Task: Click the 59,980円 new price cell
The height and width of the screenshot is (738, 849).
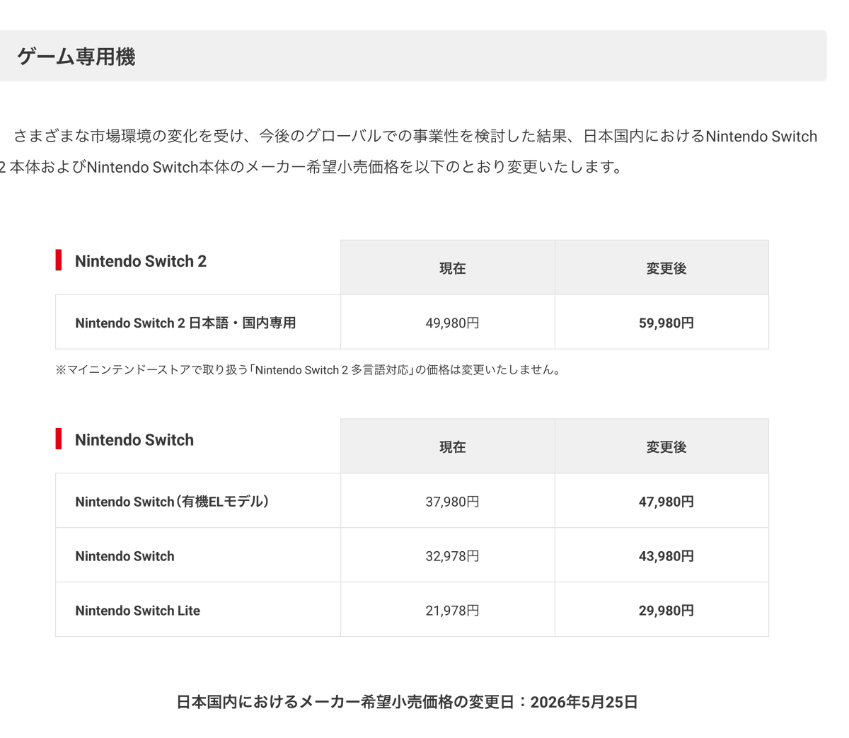Action: pyautogui.click(x=662, y=323)
